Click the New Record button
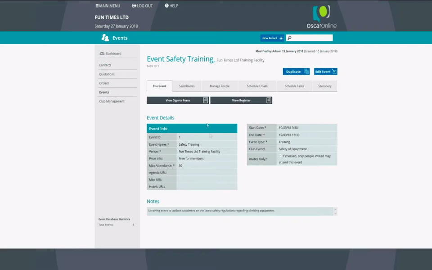432x270 pixels. (272, 38)
